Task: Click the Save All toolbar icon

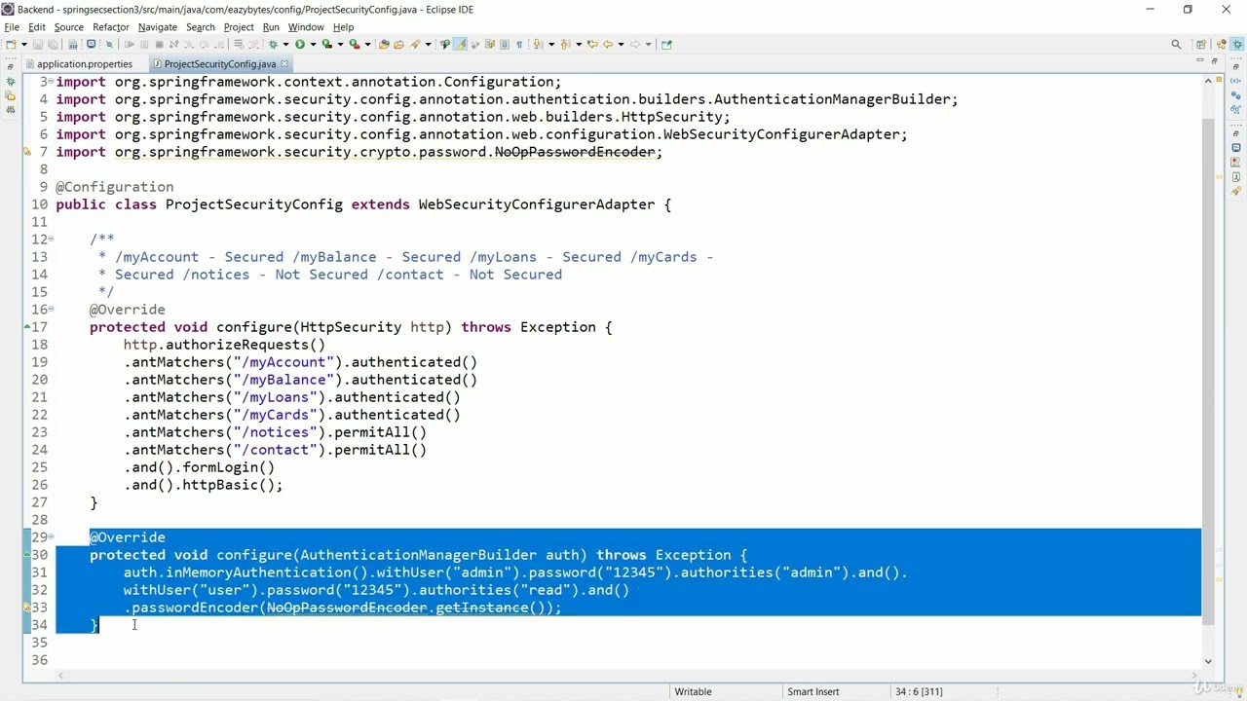Action: coord(53,44)
